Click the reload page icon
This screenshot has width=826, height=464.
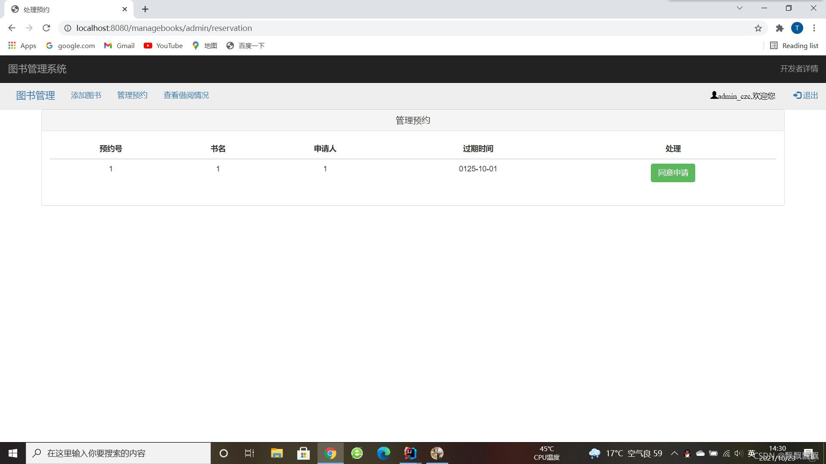pyautogui.click(x=46, y=28)
